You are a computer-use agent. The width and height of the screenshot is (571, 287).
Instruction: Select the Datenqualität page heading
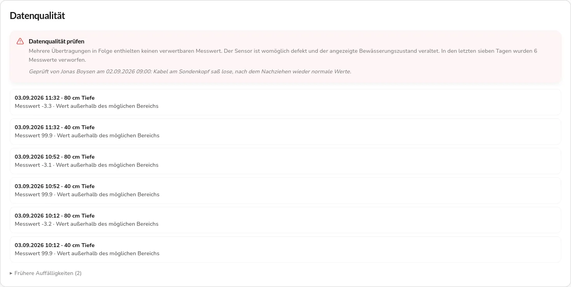pyautogui.click(x=37, y=16)
